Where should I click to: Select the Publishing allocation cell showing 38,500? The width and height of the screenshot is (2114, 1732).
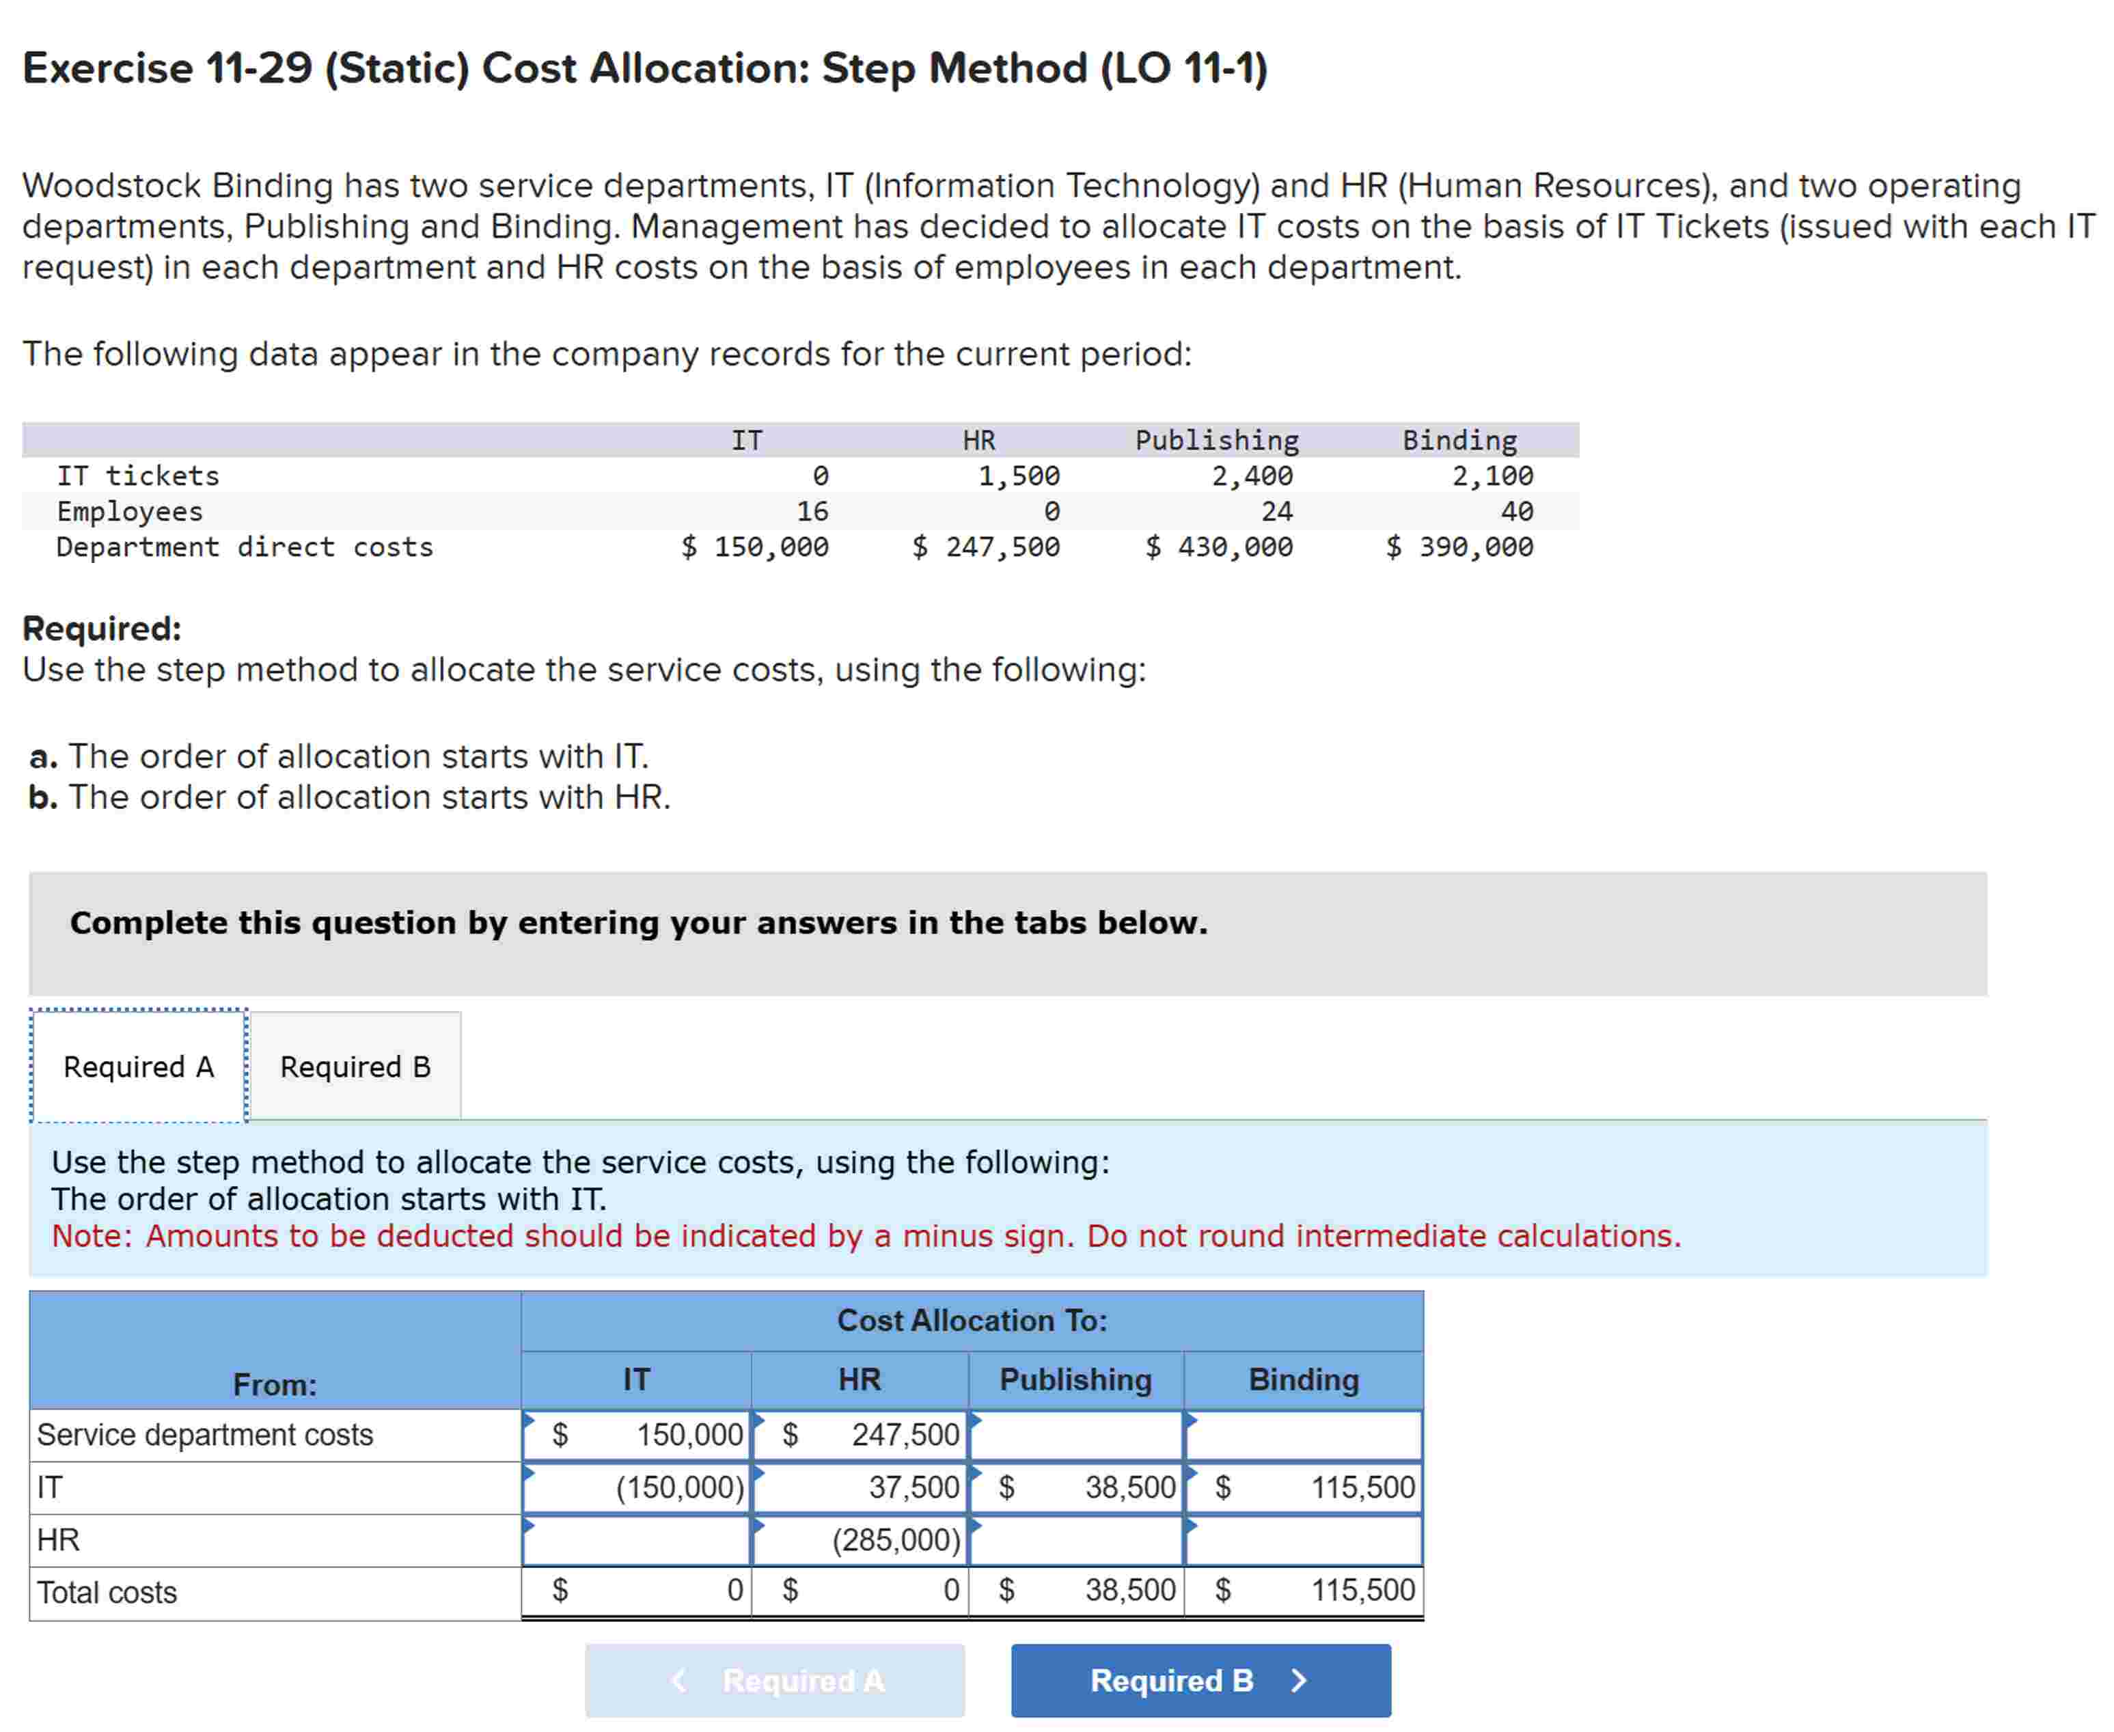tap(1075, 1487)
